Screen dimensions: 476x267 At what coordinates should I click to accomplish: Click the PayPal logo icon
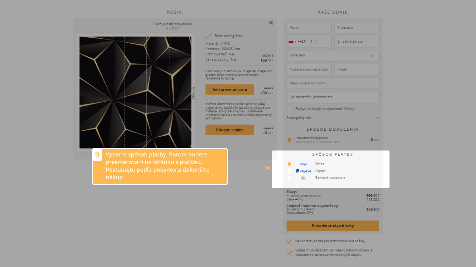pos(303,171)
